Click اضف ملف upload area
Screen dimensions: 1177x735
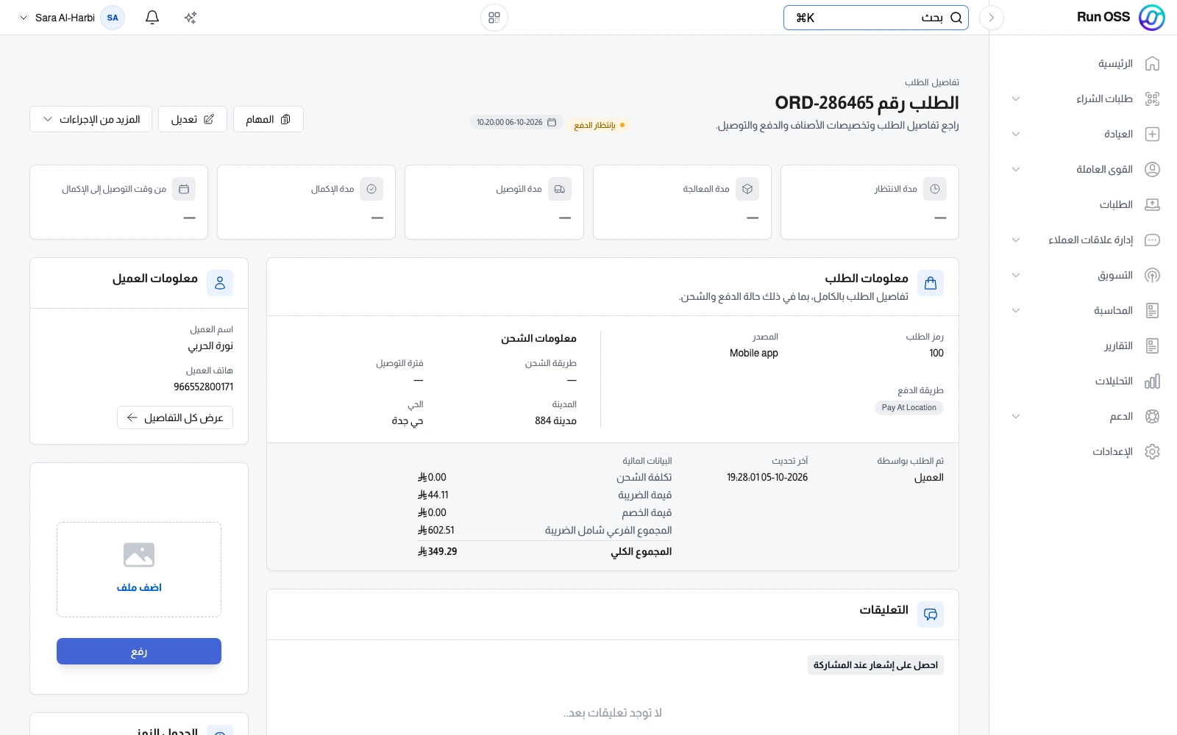click(139, 570)
